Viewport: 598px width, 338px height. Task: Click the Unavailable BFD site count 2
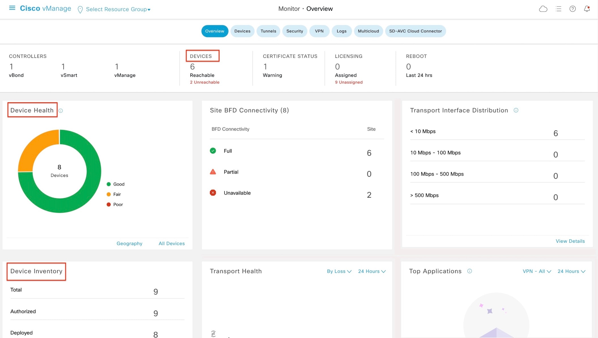[369, 195]
